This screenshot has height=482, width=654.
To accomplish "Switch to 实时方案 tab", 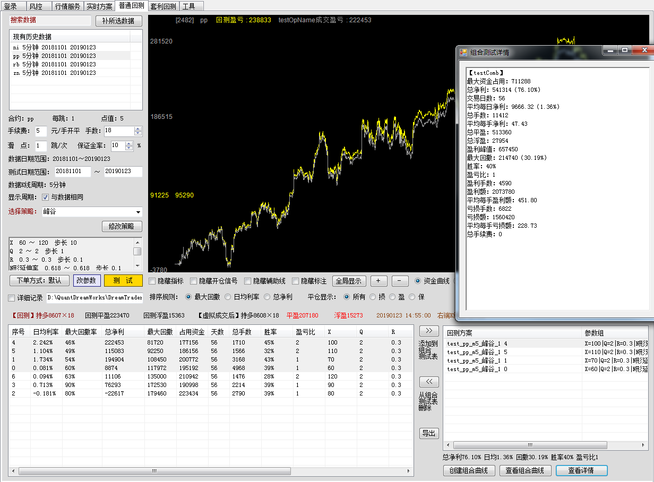I will (x=99, y=6).
